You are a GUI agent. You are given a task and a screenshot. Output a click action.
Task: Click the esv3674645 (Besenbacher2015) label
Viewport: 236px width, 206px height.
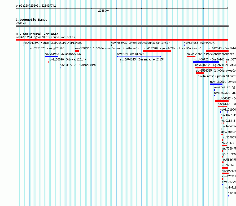point(142,59)
